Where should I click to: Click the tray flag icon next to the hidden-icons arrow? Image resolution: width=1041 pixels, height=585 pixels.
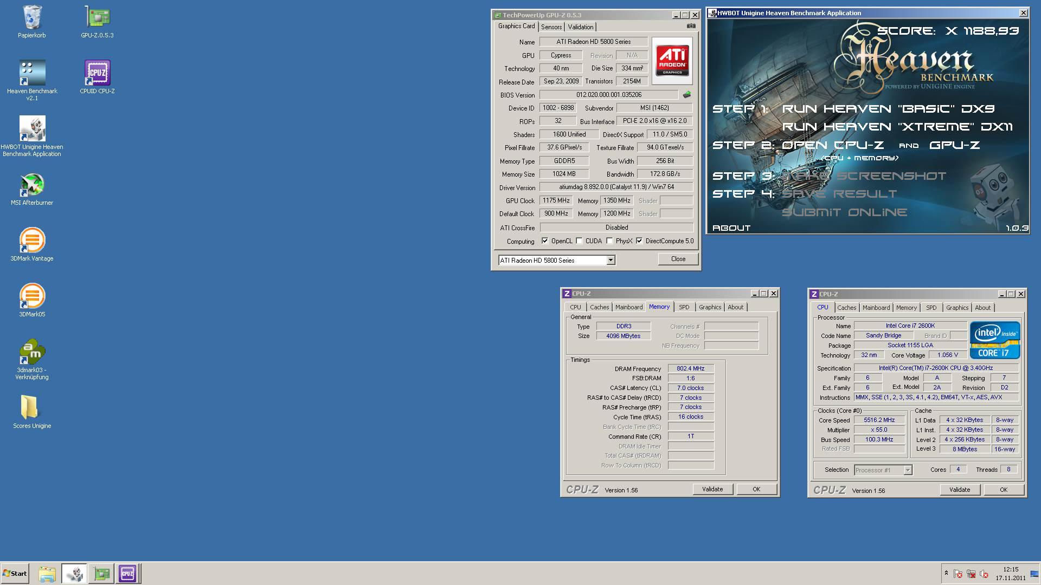(958, 574)
